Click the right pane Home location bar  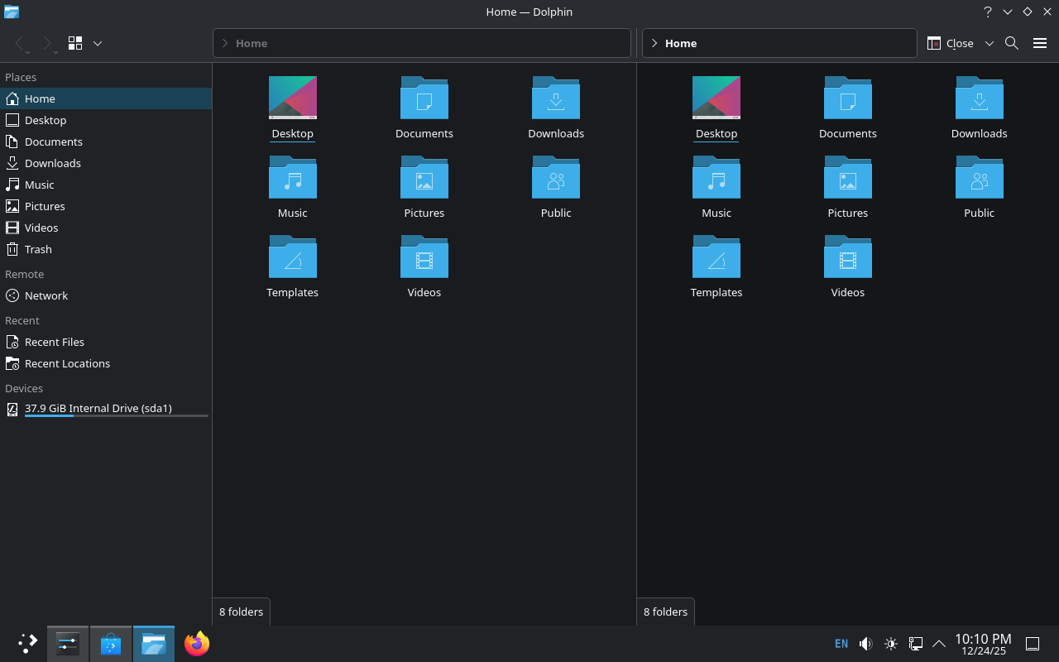(779, 43)
